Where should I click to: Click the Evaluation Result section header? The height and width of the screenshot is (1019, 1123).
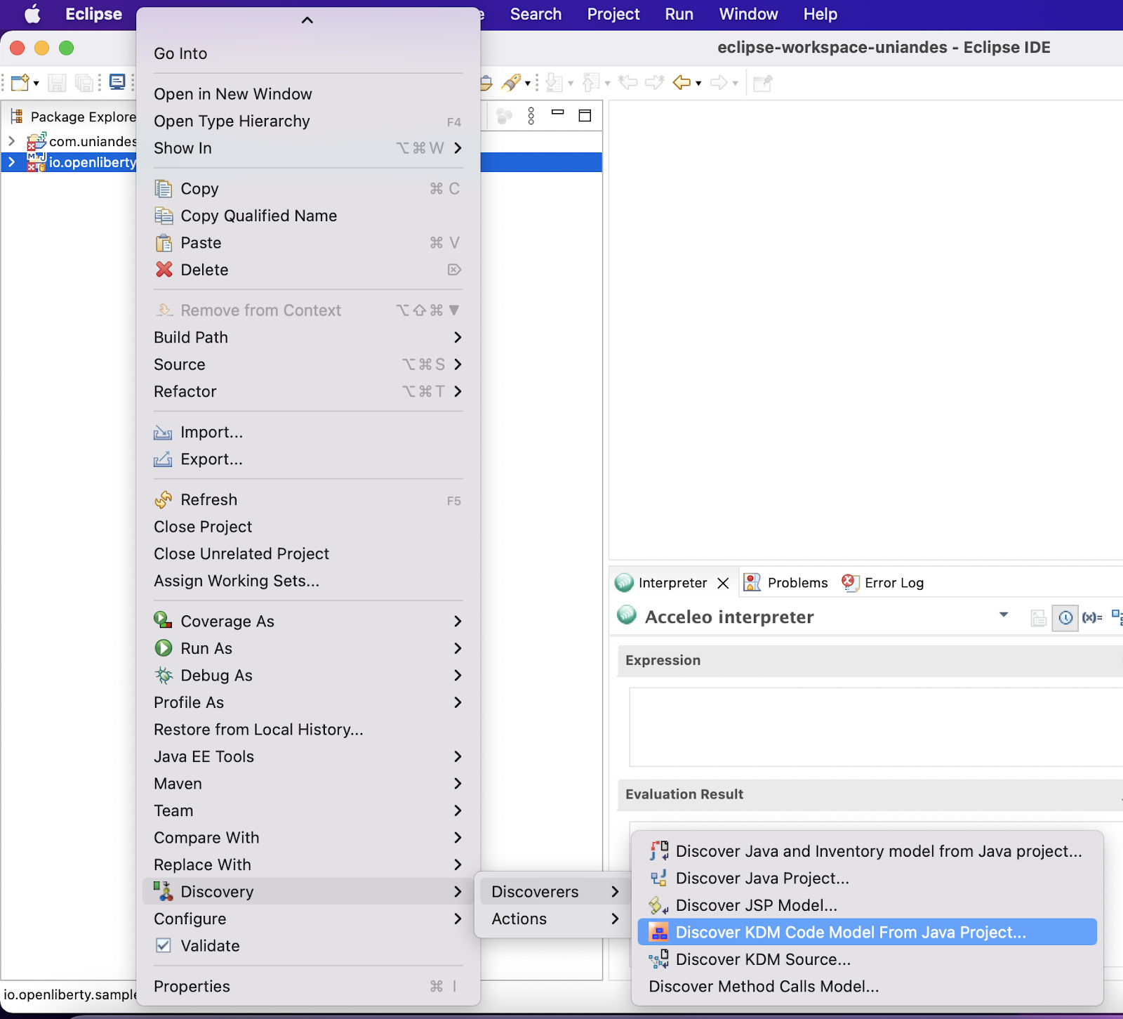pyautogui.click(x=870, y=794)
